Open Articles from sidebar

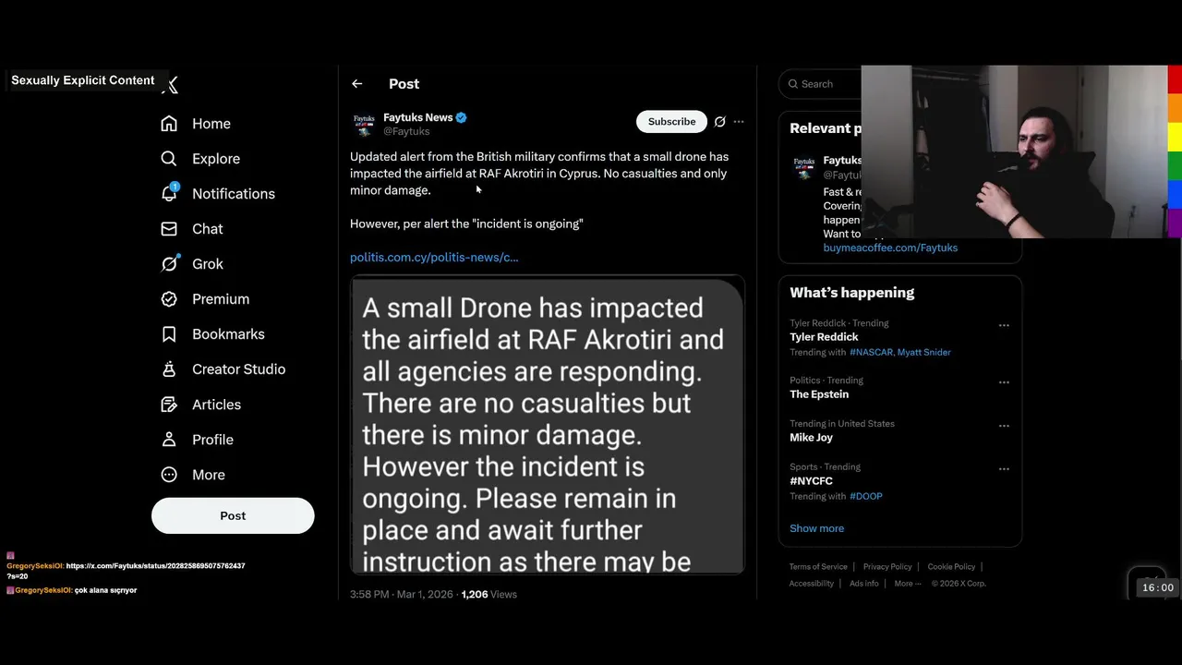tap(216, 405)
